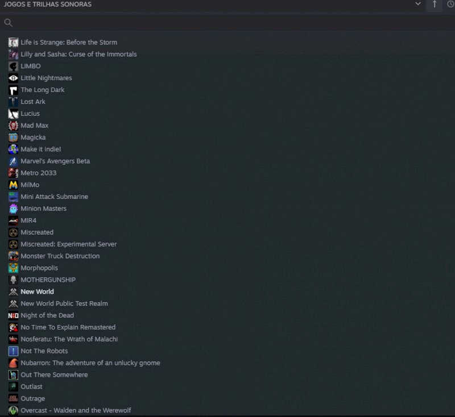Image resolution: width=455 pixels, height=417 pixels.
Task: Click the MilMo yellow M icon
Action: (13, 185)
